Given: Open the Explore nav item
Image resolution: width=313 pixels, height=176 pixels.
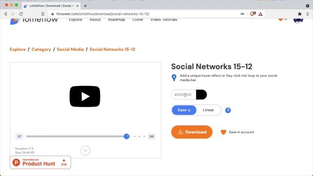Looking at the screenshot, I should coord(75,20).
